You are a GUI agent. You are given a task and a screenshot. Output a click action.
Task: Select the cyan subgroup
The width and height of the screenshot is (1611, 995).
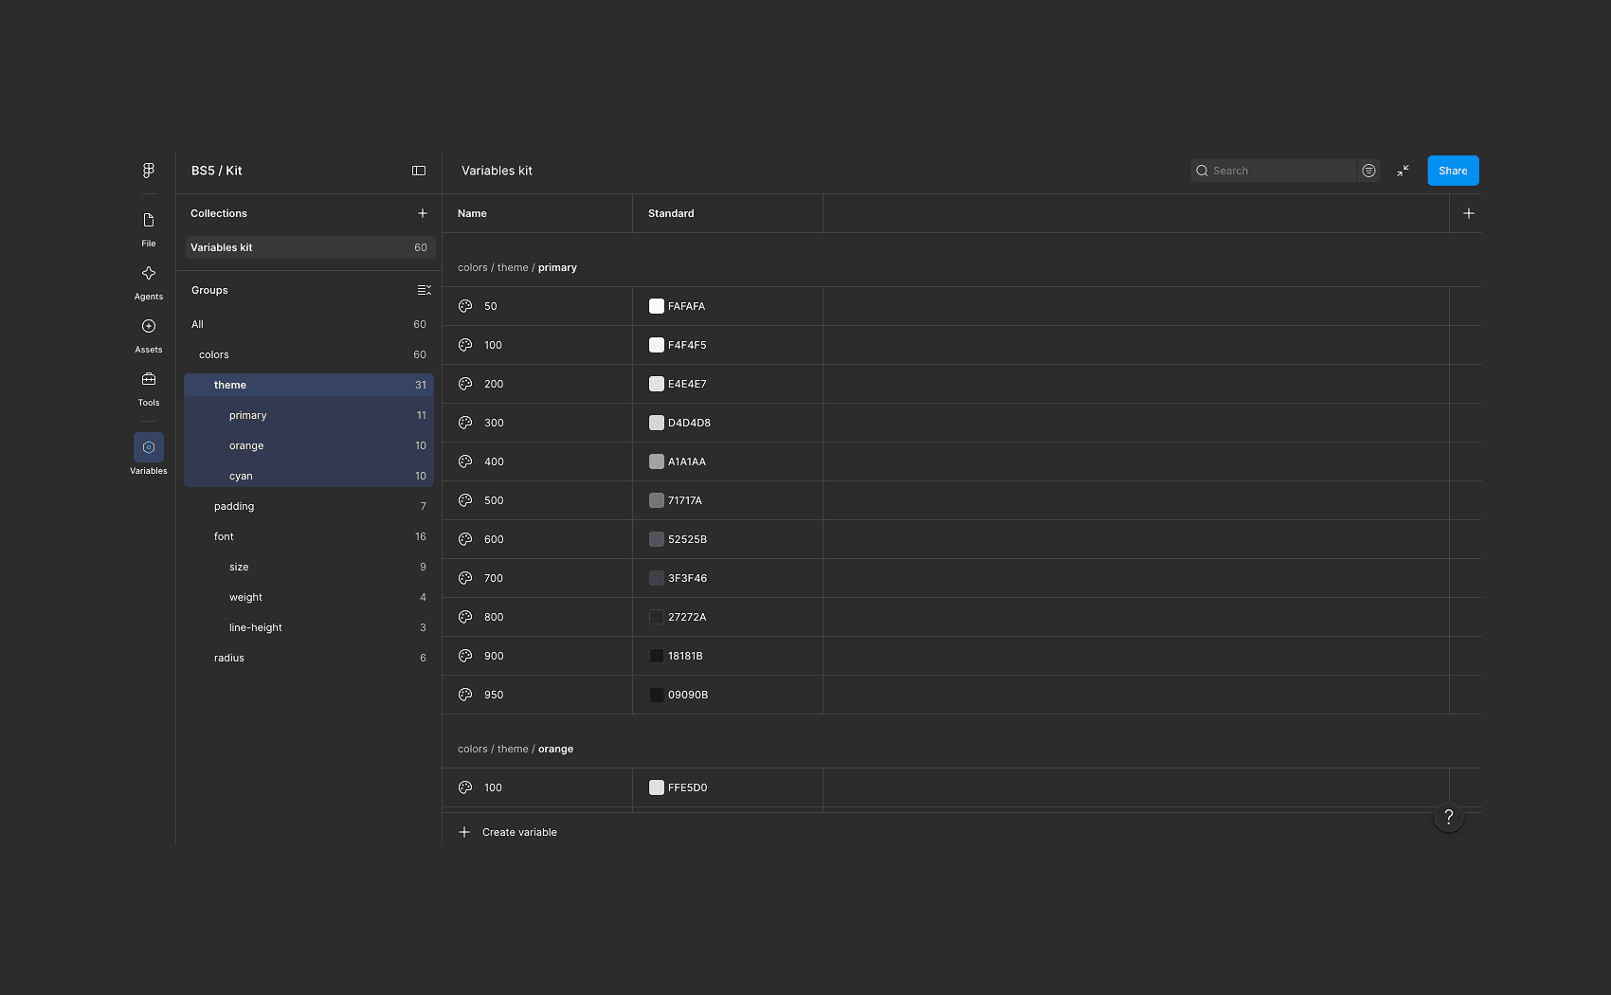[309, 476]
